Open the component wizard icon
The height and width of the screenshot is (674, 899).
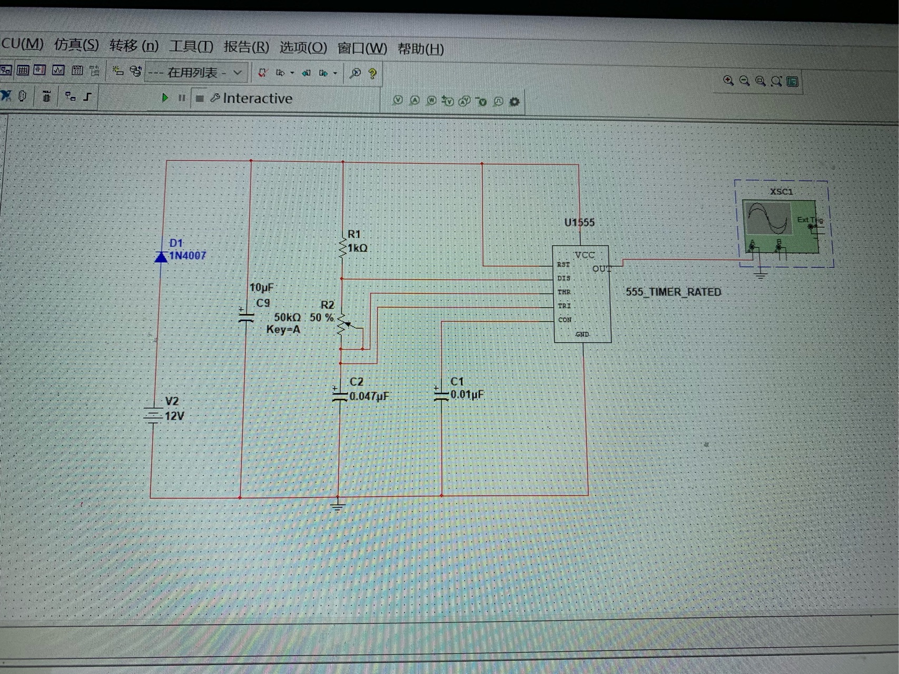[x=118, y=71]
